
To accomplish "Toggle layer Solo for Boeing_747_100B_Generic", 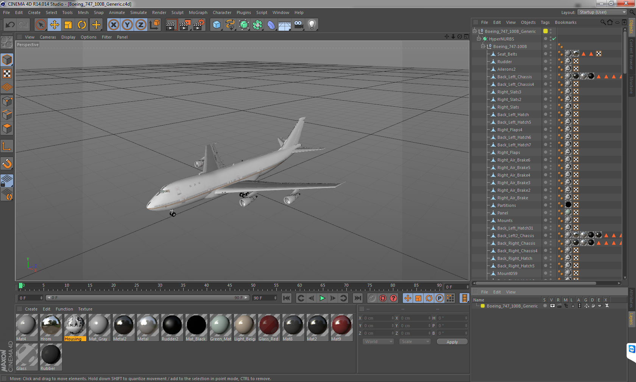I will 545,306.
